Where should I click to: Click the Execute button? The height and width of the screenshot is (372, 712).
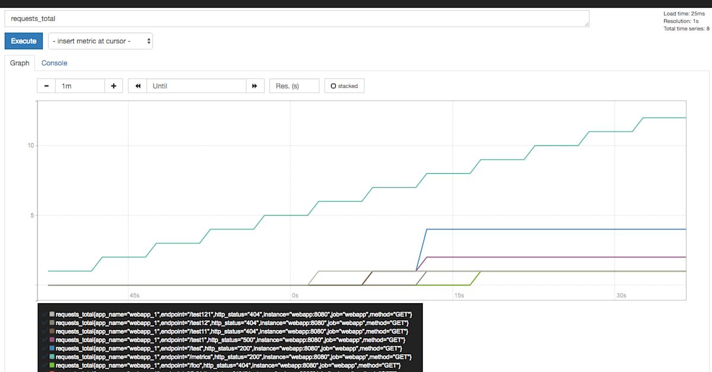pyautogui.click(x=23, y=41)
